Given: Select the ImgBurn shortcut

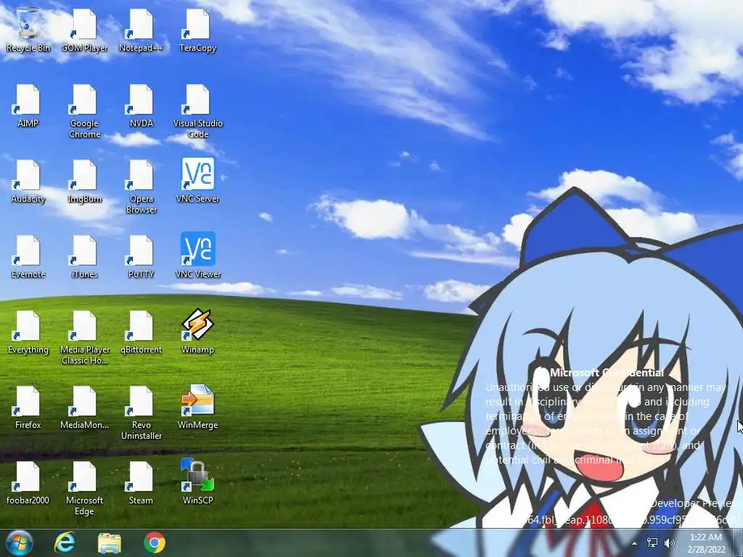Looking at the screenshot, I should coord(84,181).
